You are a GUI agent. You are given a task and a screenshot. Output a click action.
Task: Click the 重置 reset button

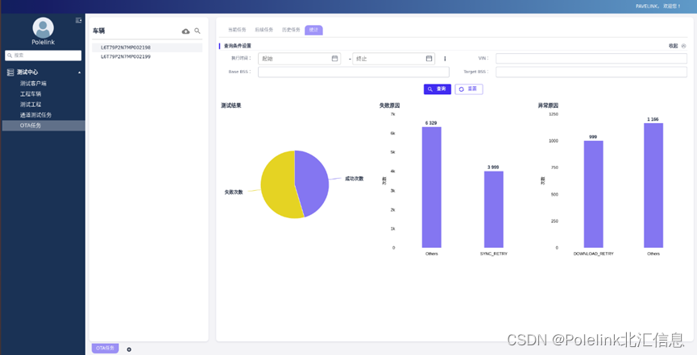pyautogui.click(x=469, y=89)
